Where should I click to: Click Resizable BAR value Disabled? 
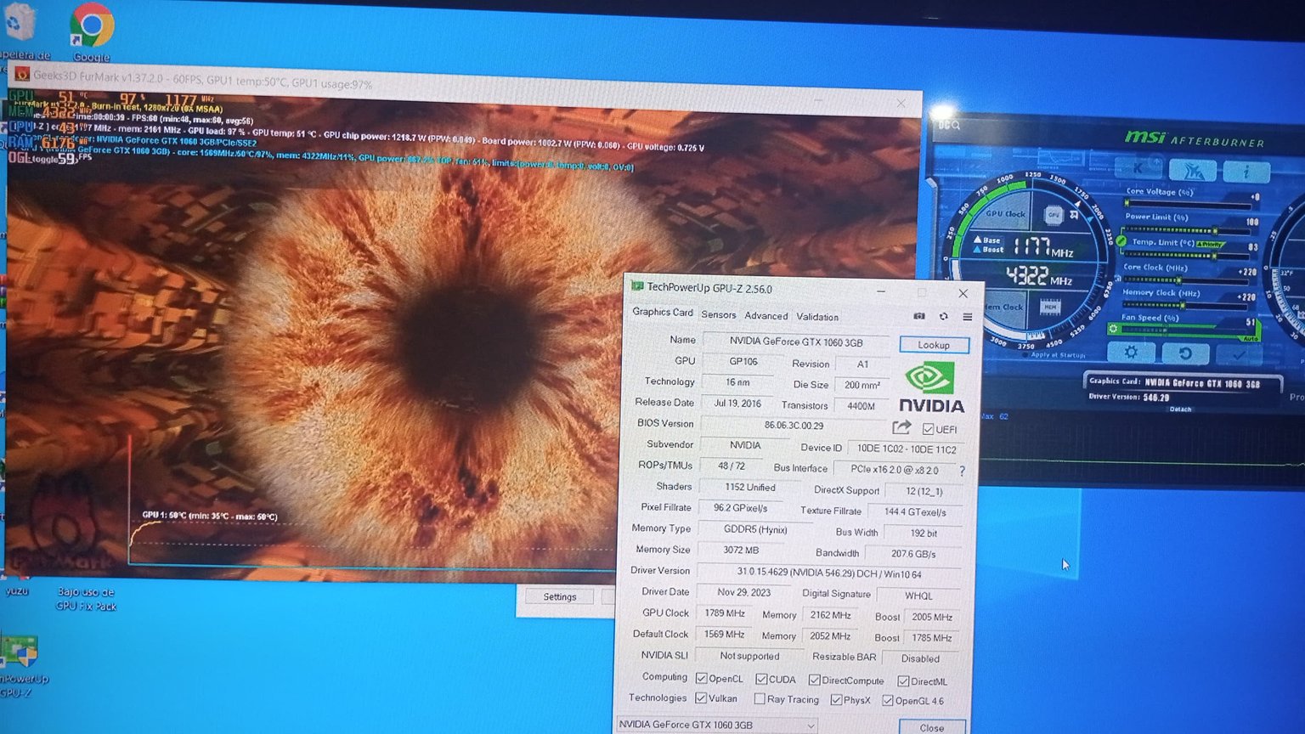click(920, 658)
